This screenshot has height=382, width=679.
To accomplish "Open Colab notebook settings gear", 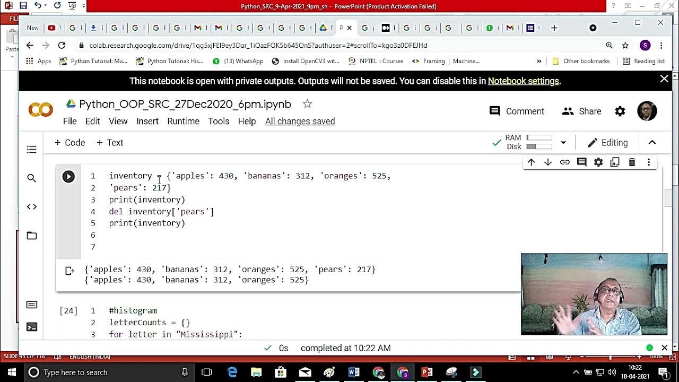I will pyautogui.click(x=620, y=111).
